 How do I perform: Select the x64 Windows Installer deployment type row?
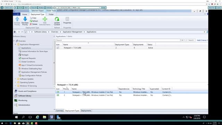(132, 95)
